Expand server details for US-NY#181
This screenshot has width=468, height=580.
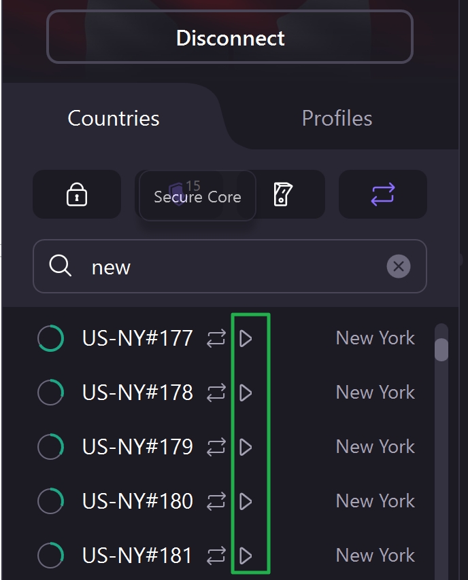(x=245, y=555)
